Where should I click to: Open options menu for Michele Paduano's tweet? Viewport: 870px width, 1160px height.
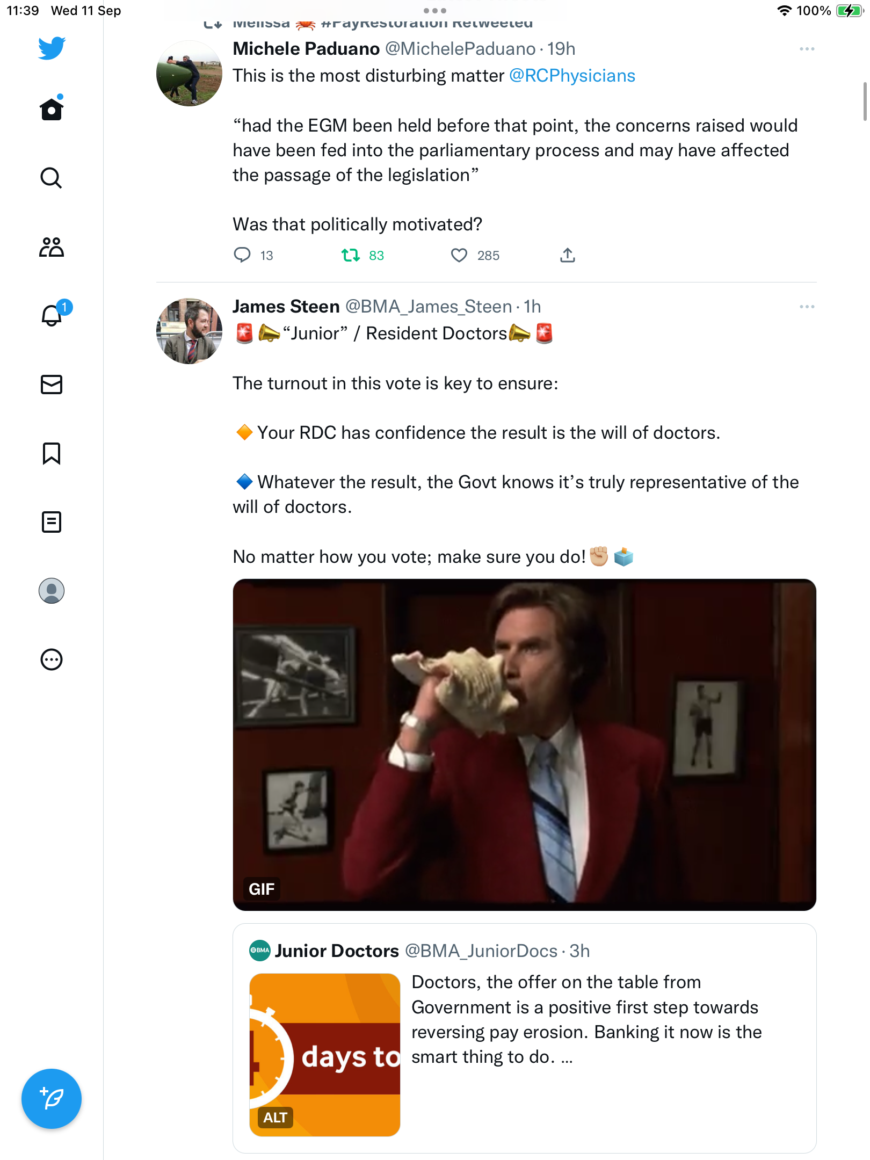(x=807, y=49)
